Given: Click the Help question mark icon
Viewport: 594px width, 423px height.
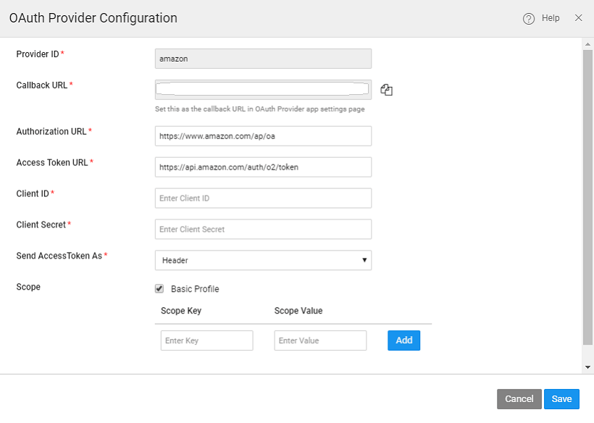Looking at the screenshot, I should pyautogui.click(x=529, y=19).
